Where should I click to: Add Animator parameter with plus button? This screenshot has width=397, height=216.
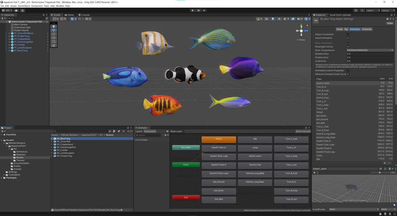coord(166,135)
